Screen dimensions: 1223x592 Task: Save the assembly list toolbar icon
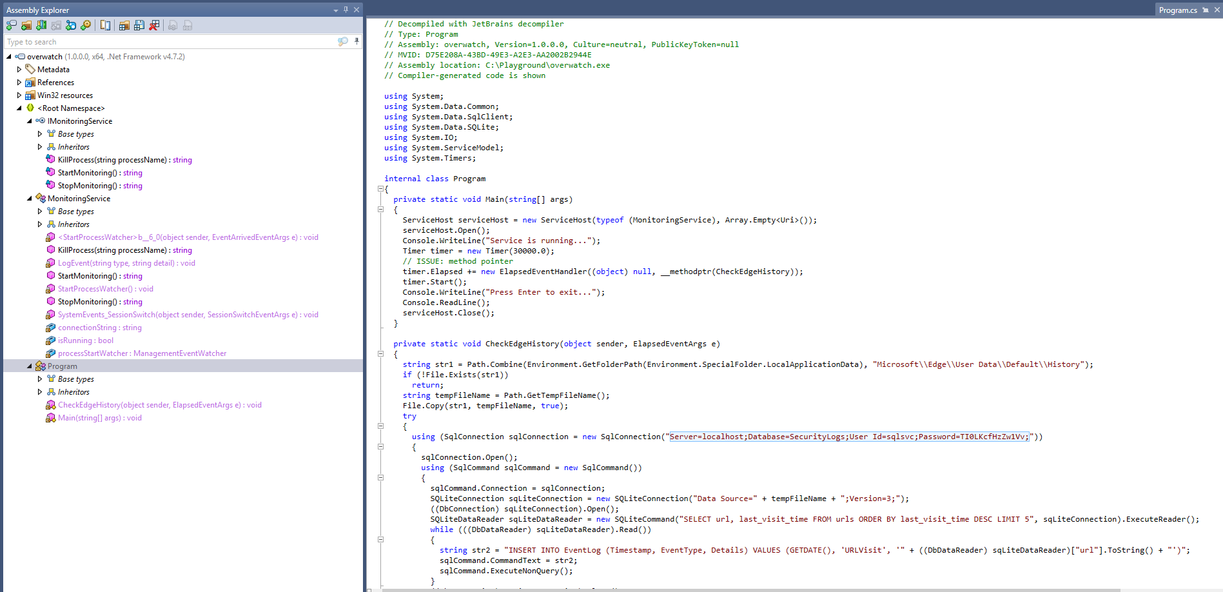click(x=139, y=25)
